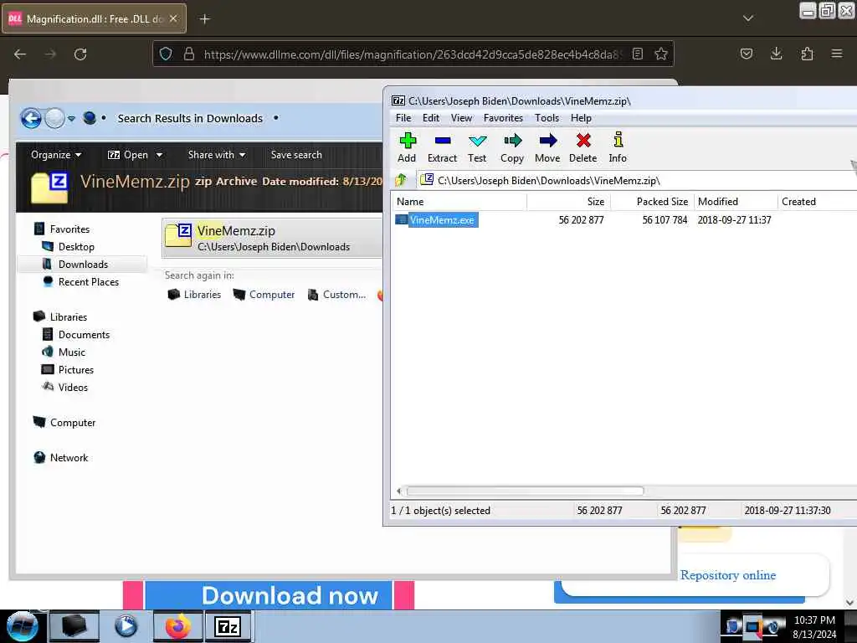Viewport: 857px width, 643px height.
Task: Click 7-Zip horizontal scrollbar thumb
Action: pyautogui.click(x=525, y=491)
